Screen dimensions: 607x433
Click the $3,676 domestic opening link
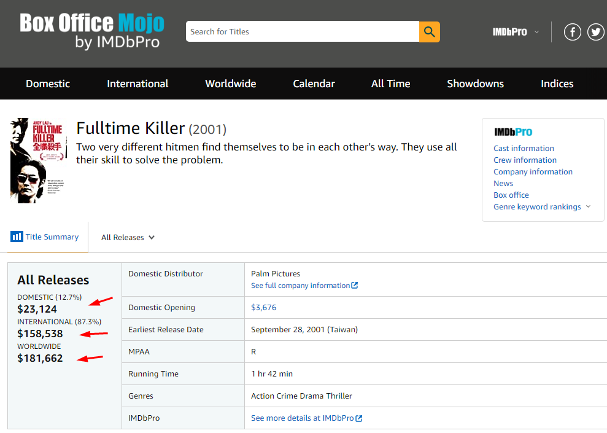[x=264, y=308]
